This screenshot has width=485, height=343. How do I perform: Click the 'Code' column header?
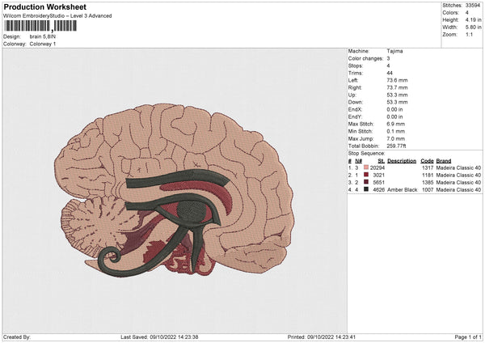click(427, 161)
